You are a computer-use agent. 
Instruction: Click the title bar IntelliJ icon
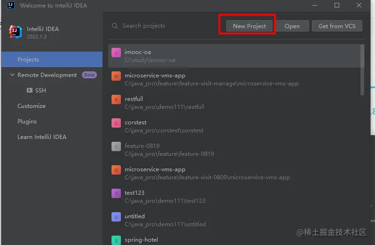click(11, 5)
